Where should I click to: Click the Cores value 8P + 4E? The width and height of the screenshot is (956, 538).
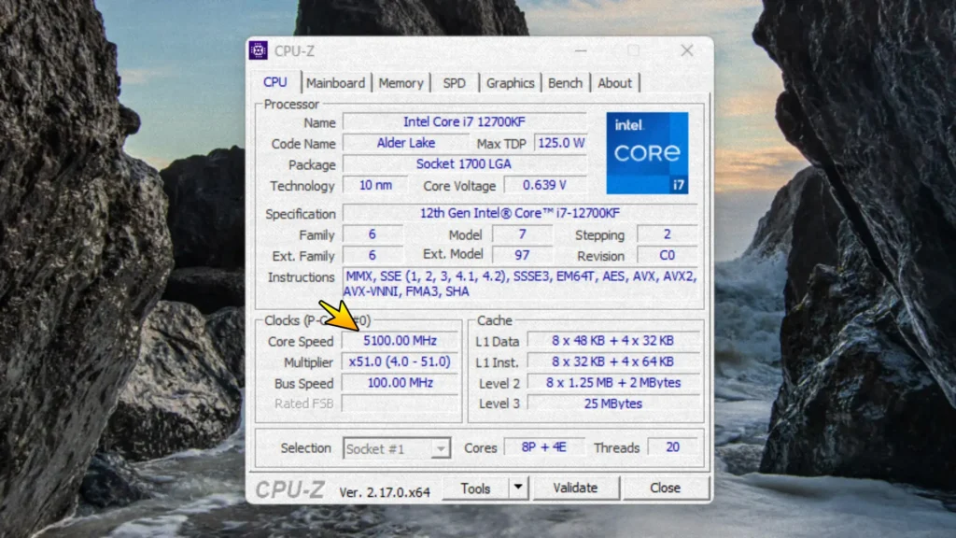click(544, 447)
